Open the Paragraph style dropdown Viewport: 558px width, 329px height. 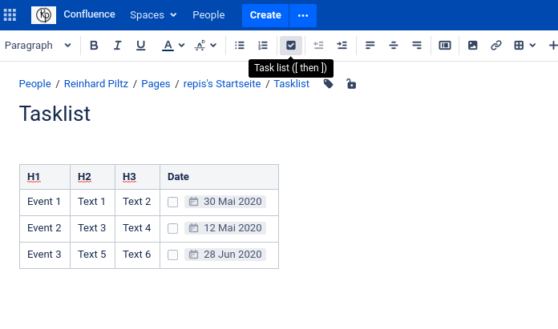coord(38,46)
